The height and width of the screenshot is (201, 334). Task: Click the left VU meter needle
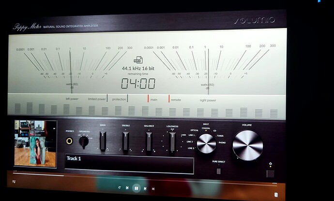[71, 72]
